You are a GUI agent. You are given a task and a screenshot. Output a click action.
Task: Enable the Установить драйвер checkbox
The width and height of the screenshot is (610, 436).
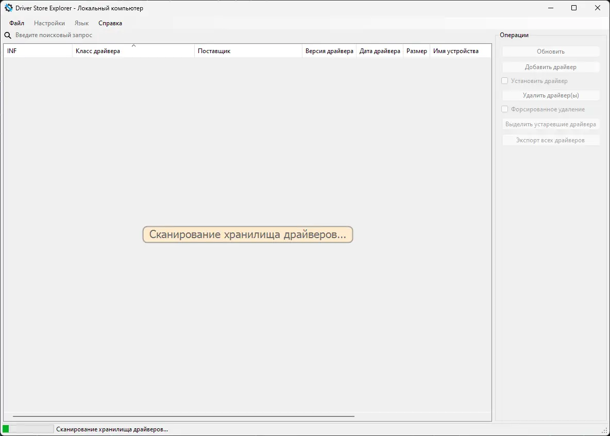(505, 80)
